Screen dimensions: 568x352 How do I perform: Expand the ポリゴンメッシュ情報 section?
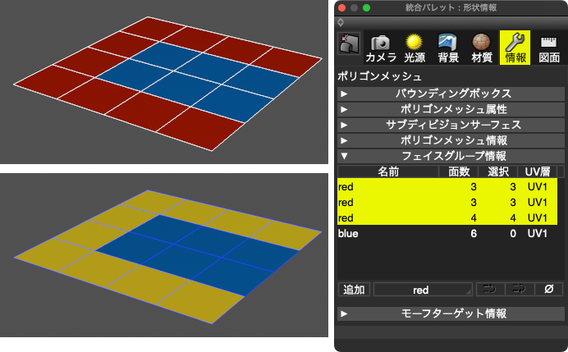tap(449, 140)
